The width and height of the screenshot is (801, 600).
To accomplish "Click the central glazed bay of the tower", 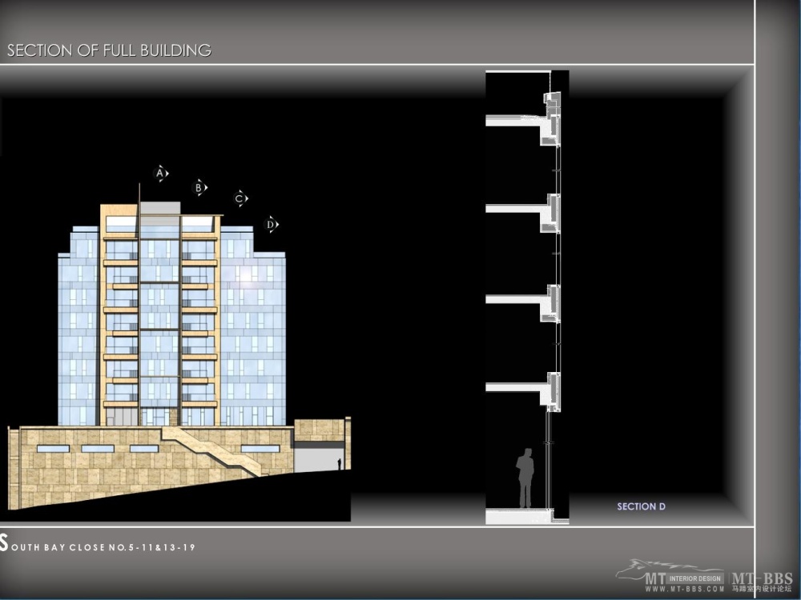I will pyautogui.click(x=159, y=320).
